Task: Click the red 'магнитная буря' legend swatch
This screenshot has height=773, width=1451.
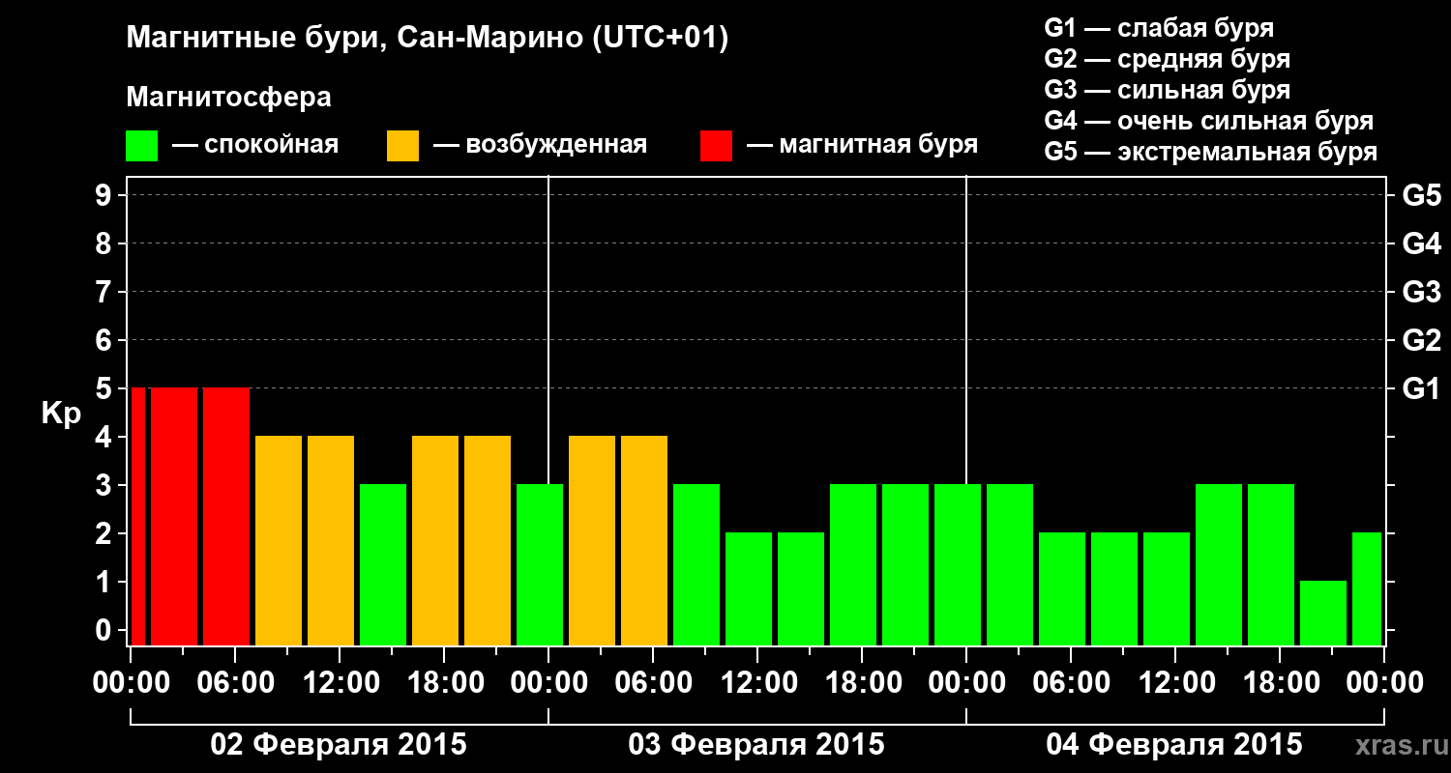Action: tap(716, 146)
